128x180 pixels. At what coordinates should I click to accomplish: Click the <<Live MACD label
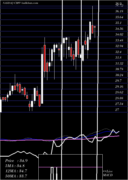pyautogui.click(x=108, y=173)
